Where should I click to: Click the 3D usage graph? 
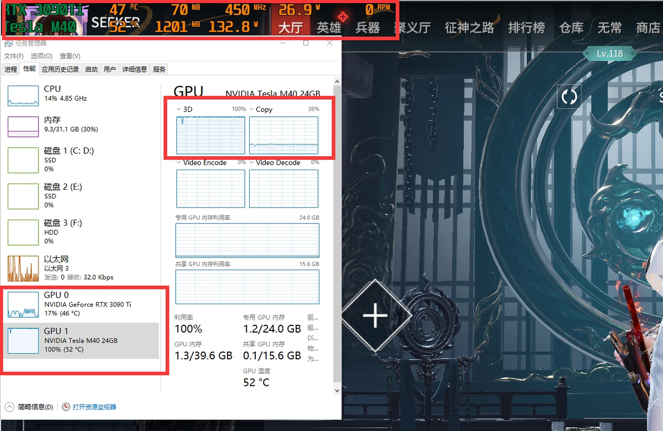[211, 135]
